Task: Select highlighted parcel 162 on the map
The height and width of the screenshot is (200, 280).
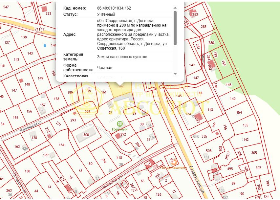Action: click(x=120, y=89)
